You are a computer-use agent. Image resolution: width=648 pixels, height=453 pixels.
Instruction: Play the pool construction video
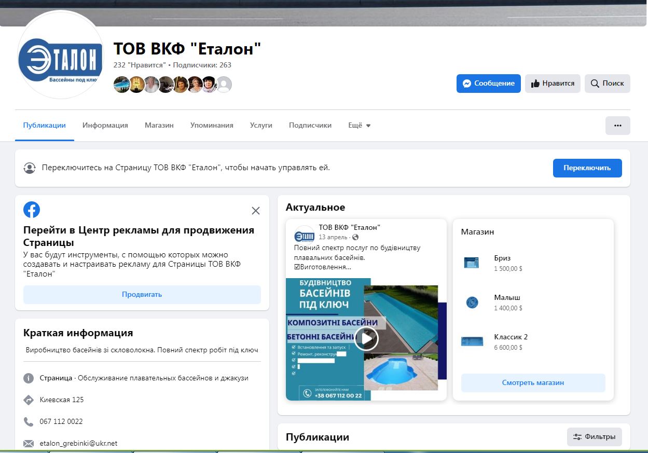pos(366,339)
